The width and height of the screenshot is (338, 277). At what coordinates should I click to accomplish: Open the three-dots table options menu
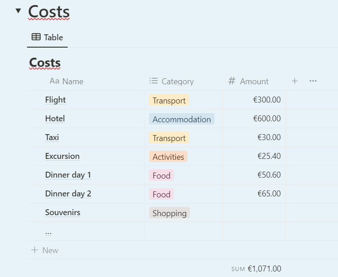[313, 81]
